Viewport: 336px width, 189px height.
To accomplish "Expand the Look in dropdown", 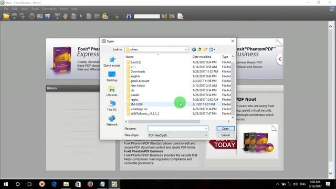I will (x=186, y=49).
